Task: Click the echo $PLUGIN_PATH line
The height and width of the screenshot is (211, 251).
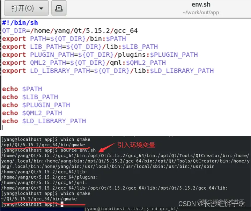Action: (36, 105)
